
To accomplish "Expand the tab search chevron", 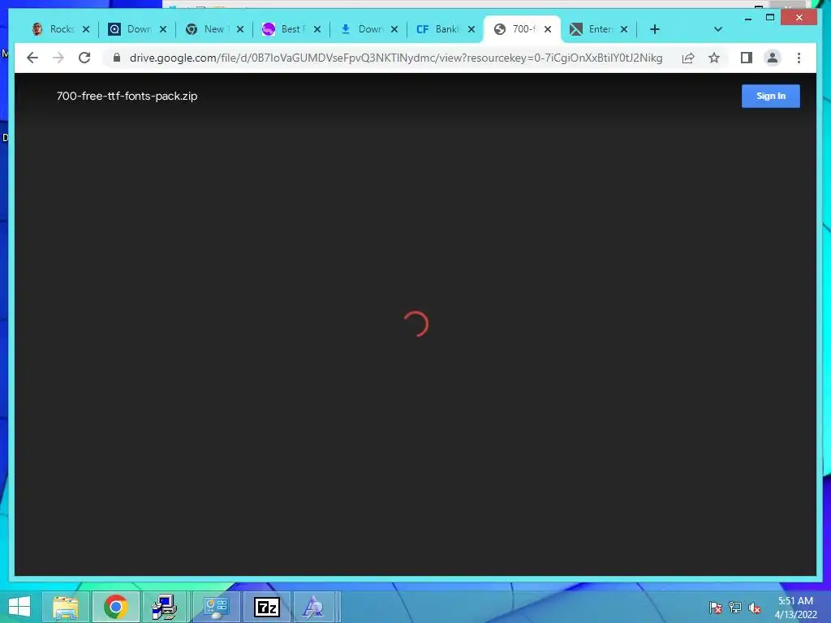I will pyautogui.click(x=718, y=29).
